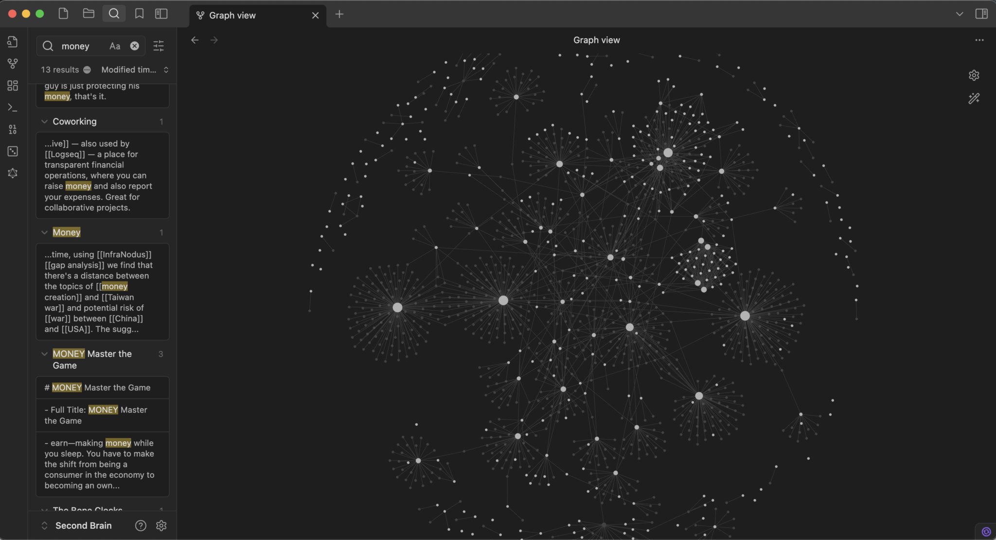996x540 pixels.
Task: Open random note dice icon
Action: pyautogui.click(x=13, y=151)
